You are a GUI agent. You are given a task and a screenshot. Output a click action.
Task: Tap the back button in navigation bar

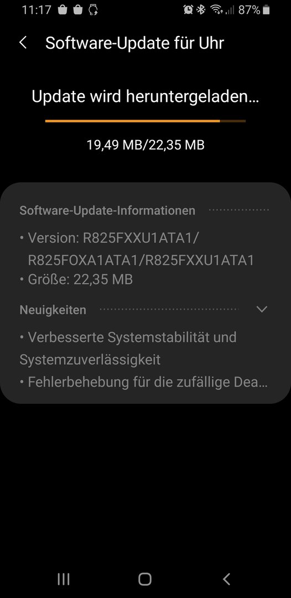227,579
